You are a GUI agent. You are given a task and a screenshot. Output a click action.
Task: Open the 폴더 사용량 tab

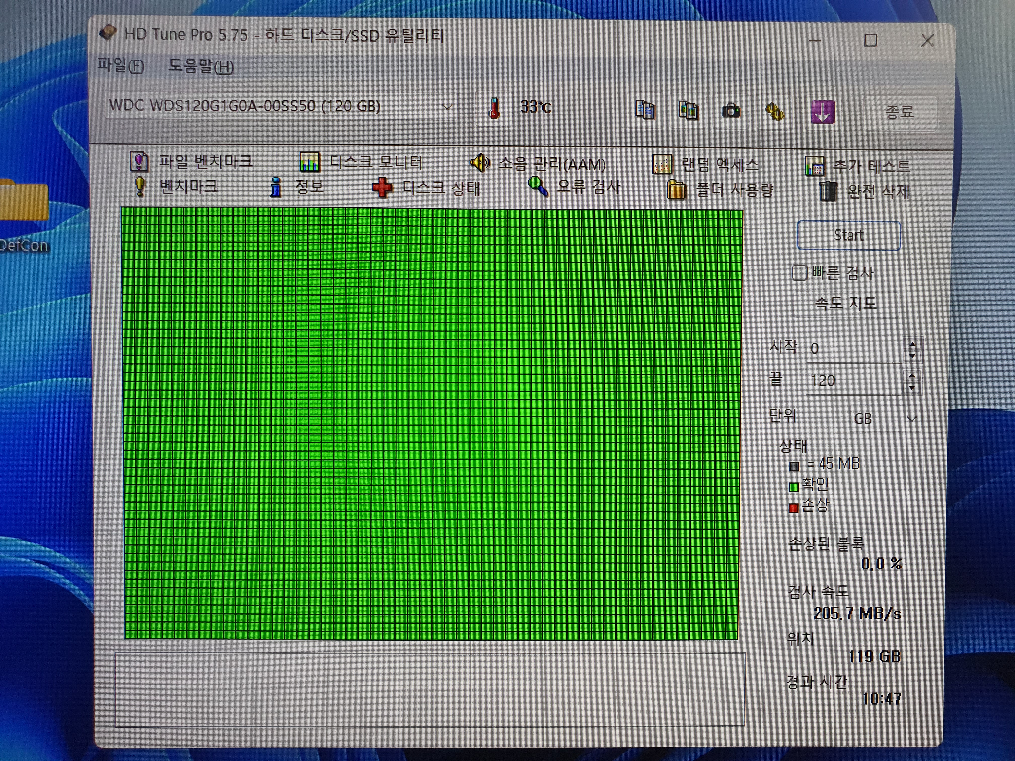pyautogui.click(x=720, y=189)
